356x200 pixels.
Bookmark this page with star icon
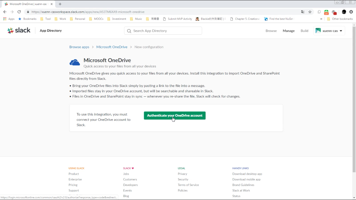tap(310, 12)
